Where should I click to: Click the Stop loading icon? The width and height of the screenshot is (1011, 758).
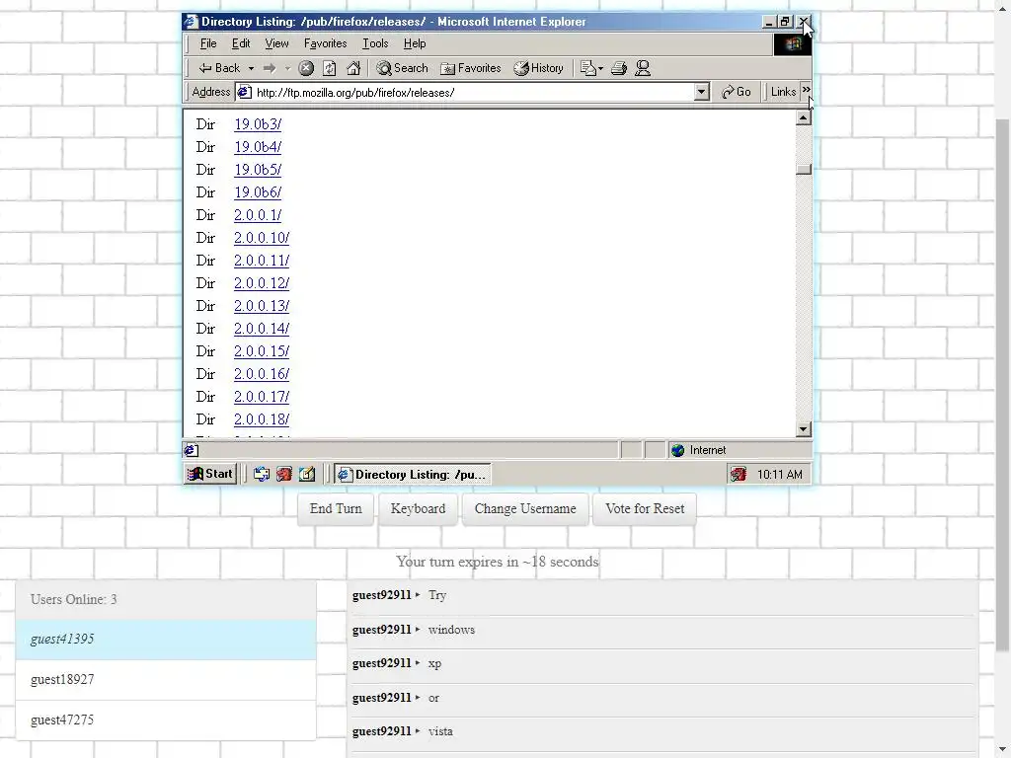[x=306, y=68]
